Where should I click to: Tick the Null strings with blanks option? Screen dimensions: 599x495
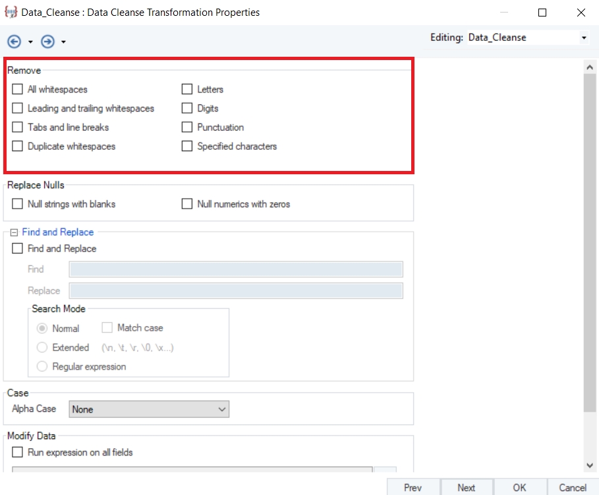(18, 204)
